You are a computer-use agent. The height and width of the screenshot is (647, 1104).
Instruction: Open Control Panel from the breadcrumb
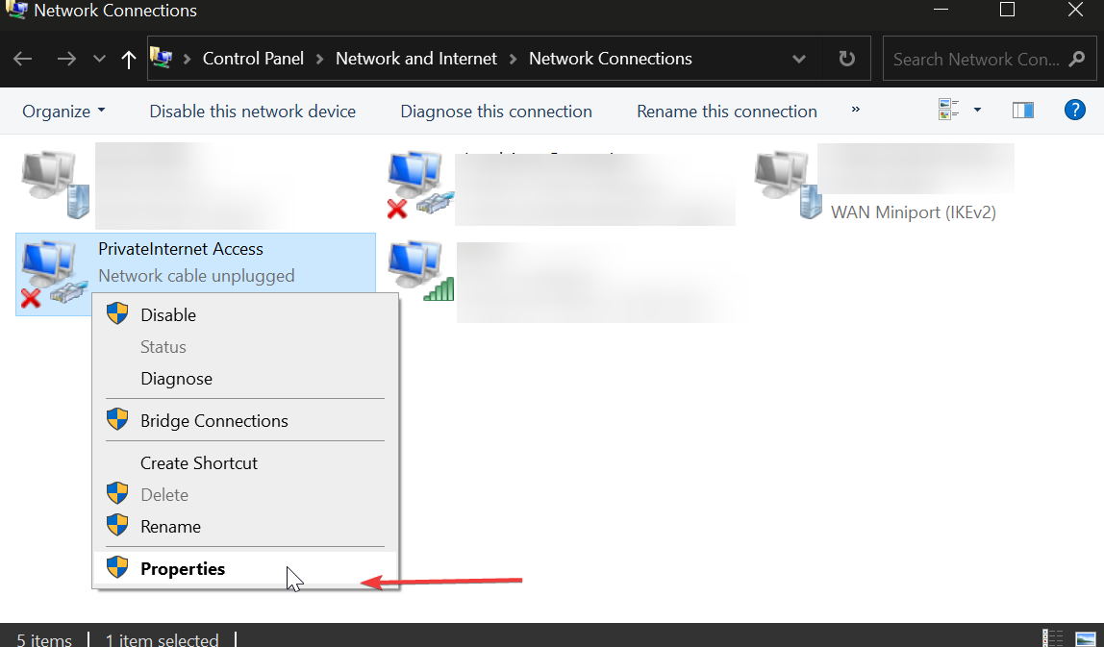coord(253,58)
